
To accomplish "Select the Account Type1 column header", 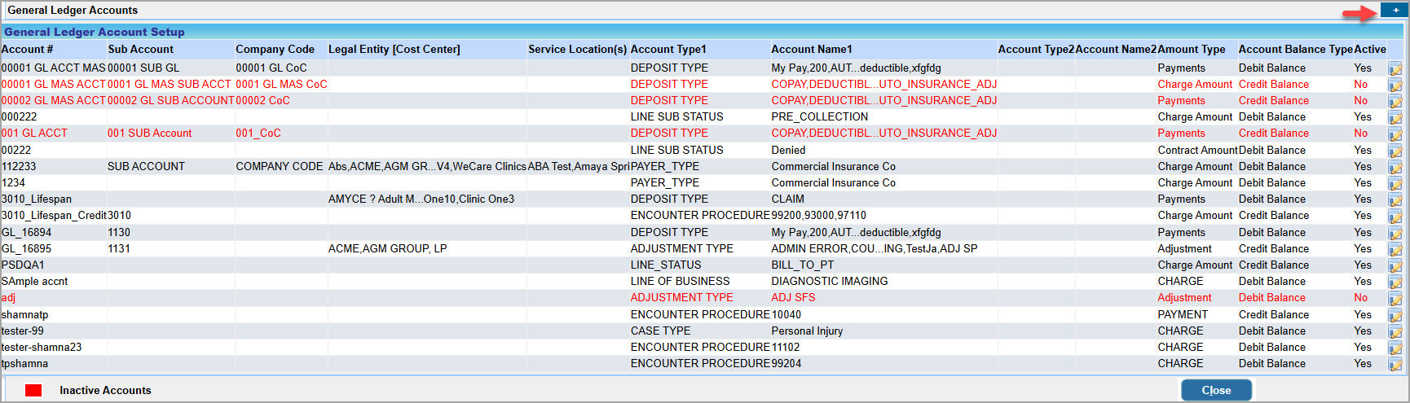I will [668, 50].
